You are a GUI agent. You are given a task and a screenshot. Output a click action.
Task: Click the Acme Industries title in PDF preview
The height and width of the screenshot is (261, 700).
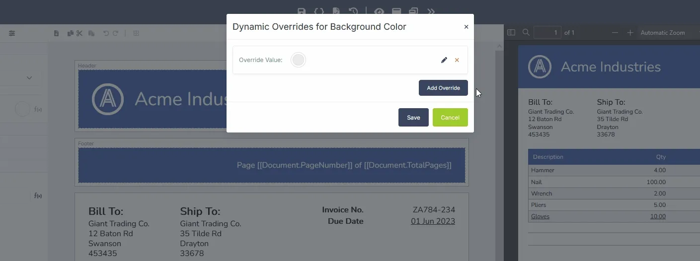click(x=611, y=66)
